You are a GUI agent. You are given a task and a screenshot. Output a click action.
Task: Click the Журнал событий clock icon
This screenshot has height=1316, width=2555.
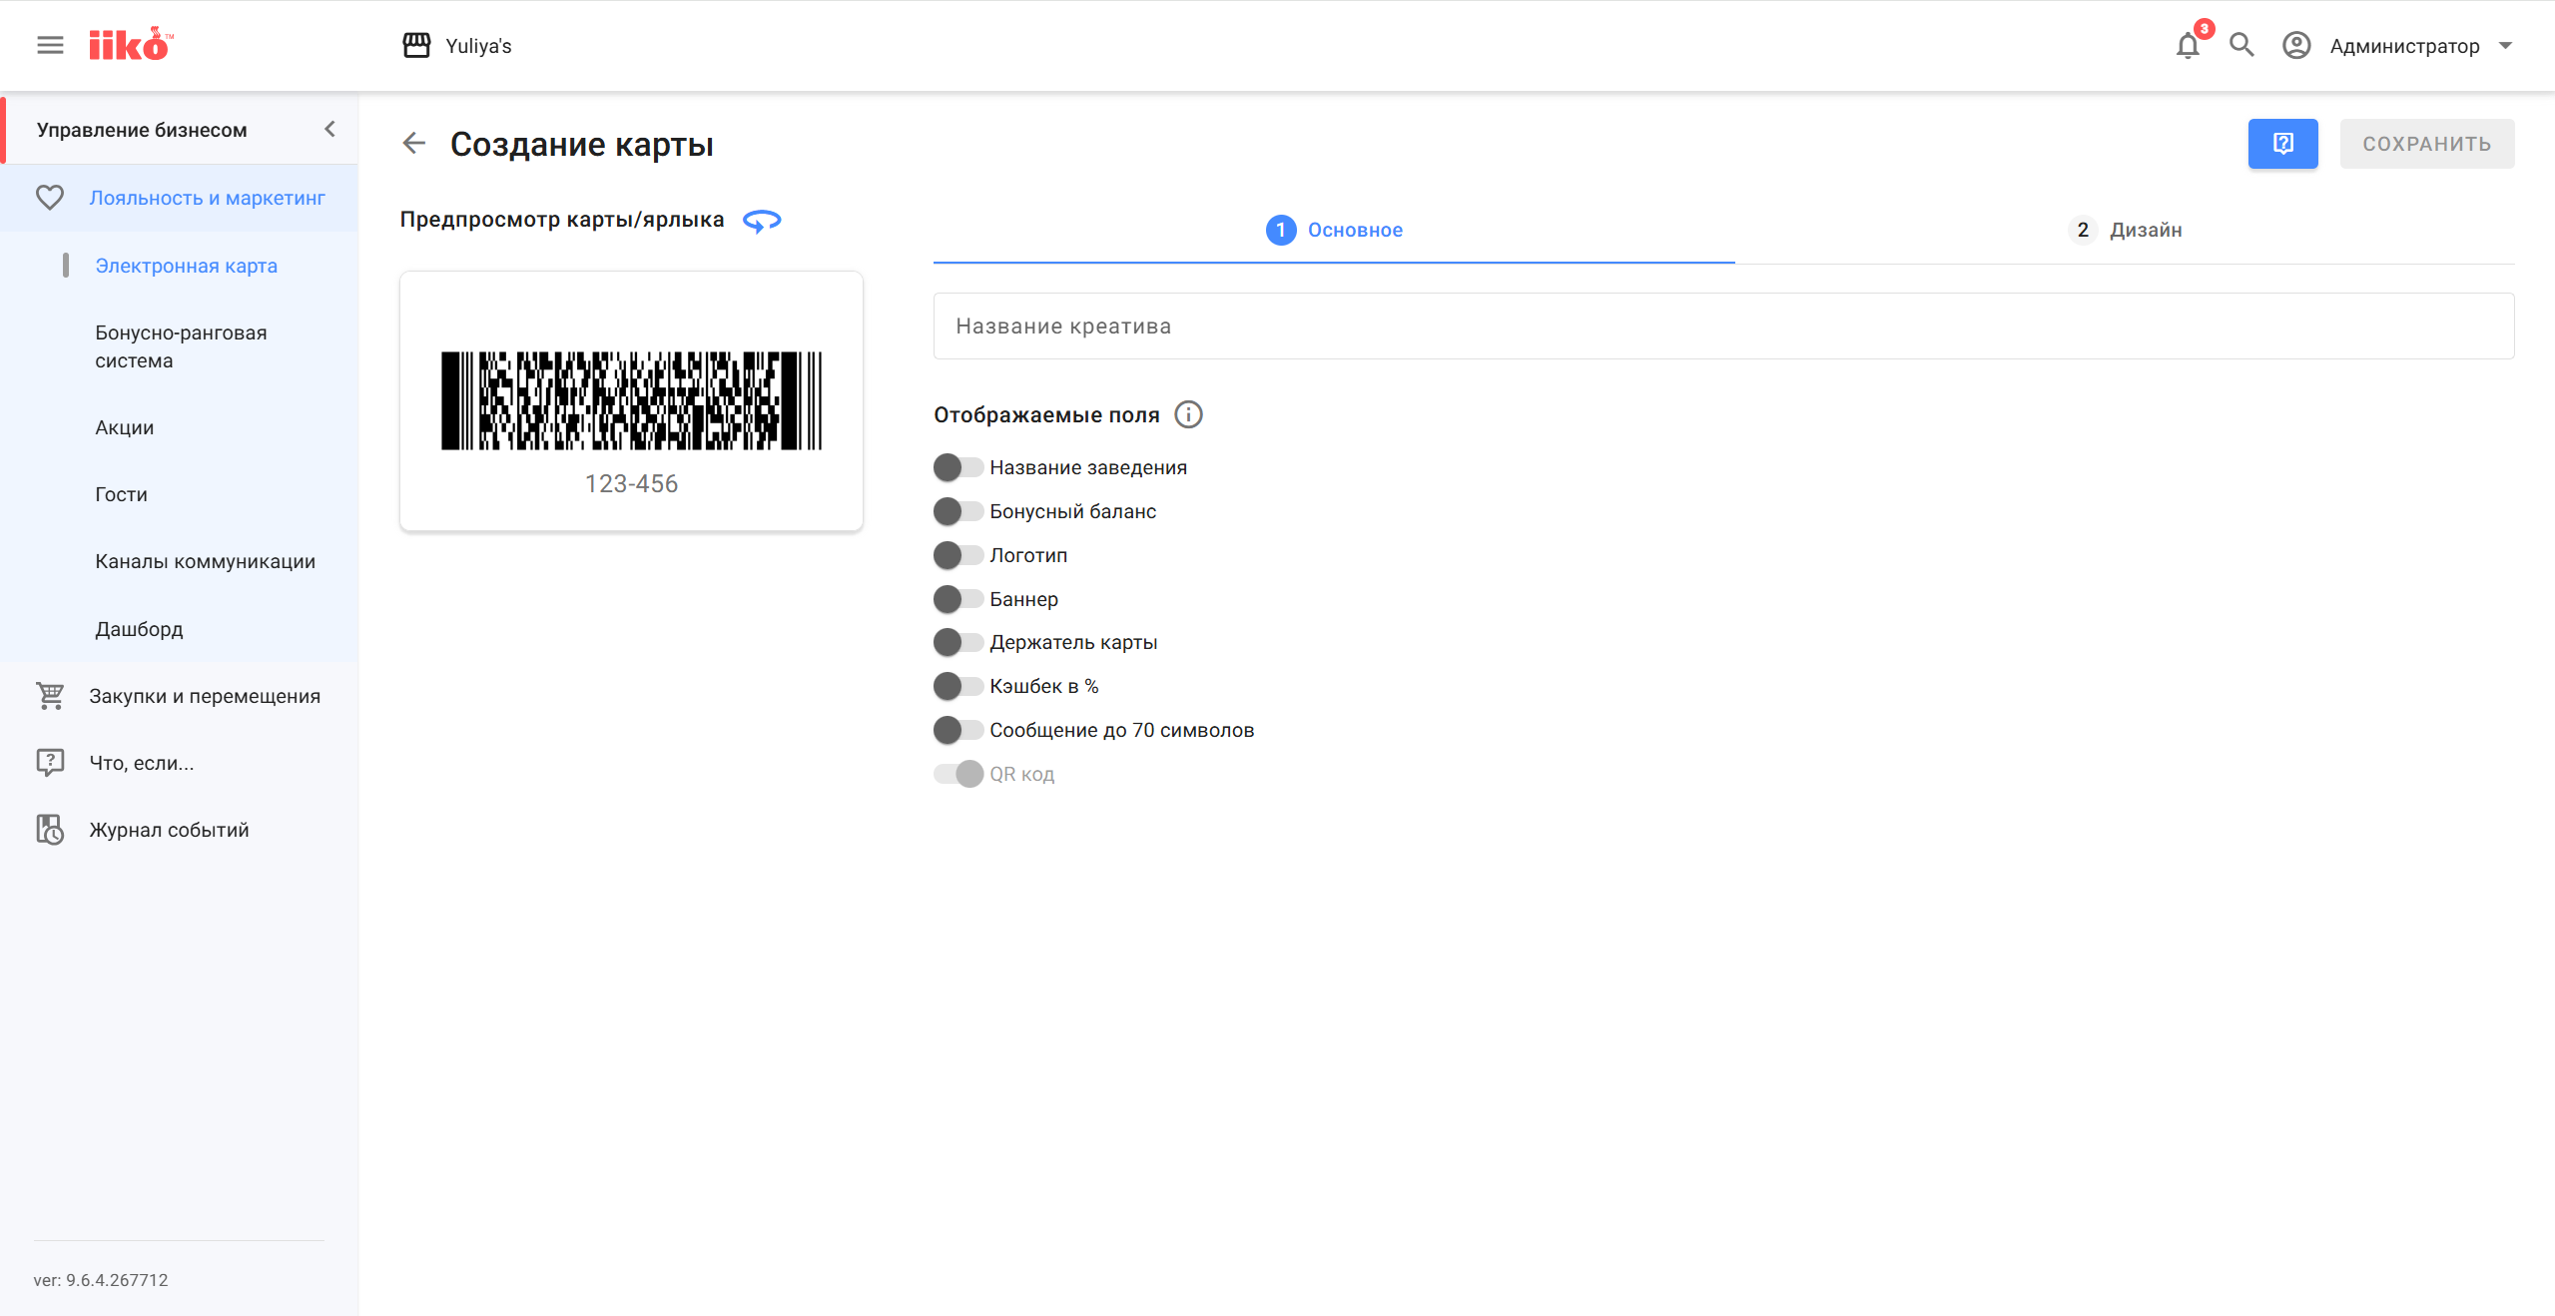(50, 830)
